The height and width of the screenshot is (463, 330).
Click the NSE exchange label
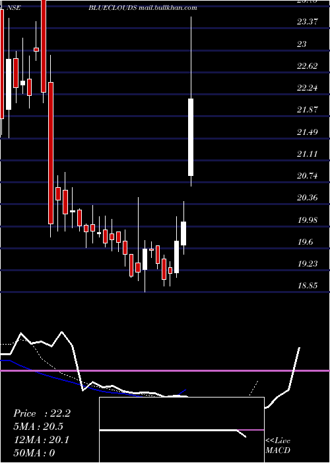click(x=13, y=8)
